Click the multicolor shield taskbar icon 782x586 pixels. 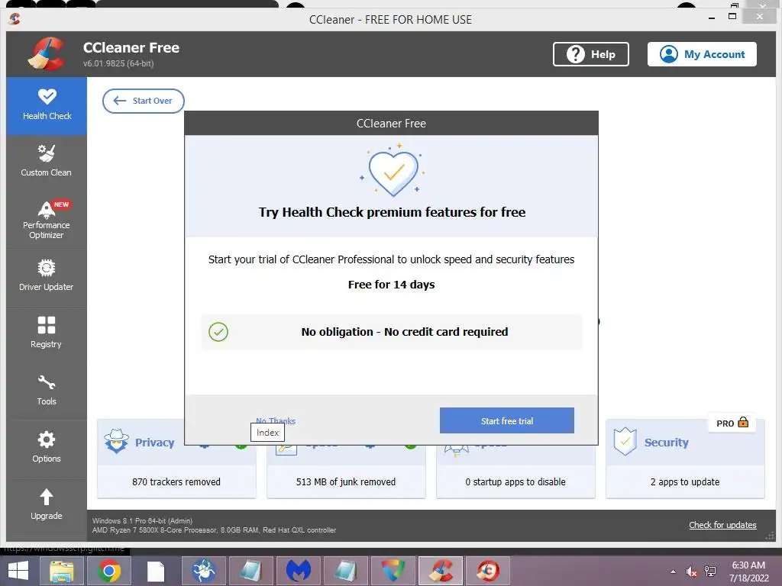[x=393, y=571]
